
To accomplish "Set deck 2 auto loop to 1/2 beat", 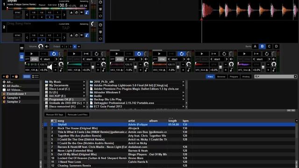I will 50,35.
